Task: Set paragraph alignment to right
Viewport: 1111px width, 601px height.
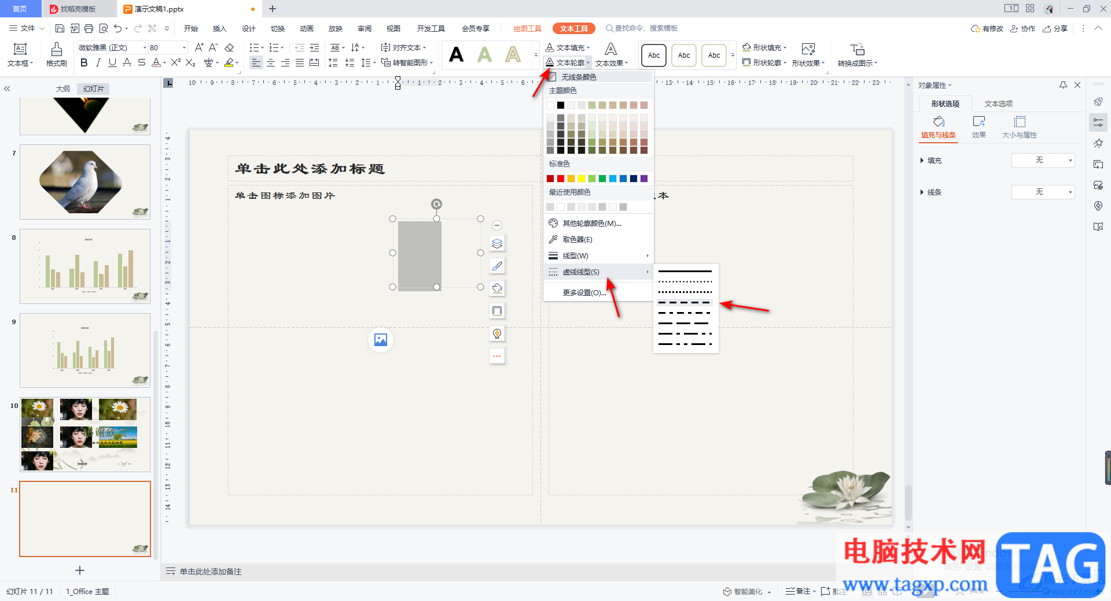Action: [x=285, y=62]
